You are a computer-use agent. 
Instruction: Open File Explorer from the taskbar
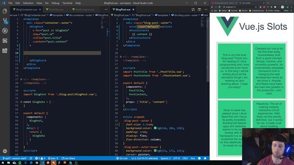(x=8, y=163)
